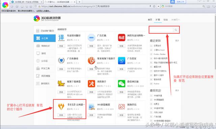Click the home icon in the toolbar

(x=22, y=6)
